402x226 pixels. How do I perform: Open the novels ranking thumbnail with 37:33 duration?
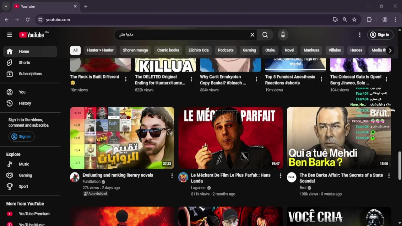(x=122, y=138)
